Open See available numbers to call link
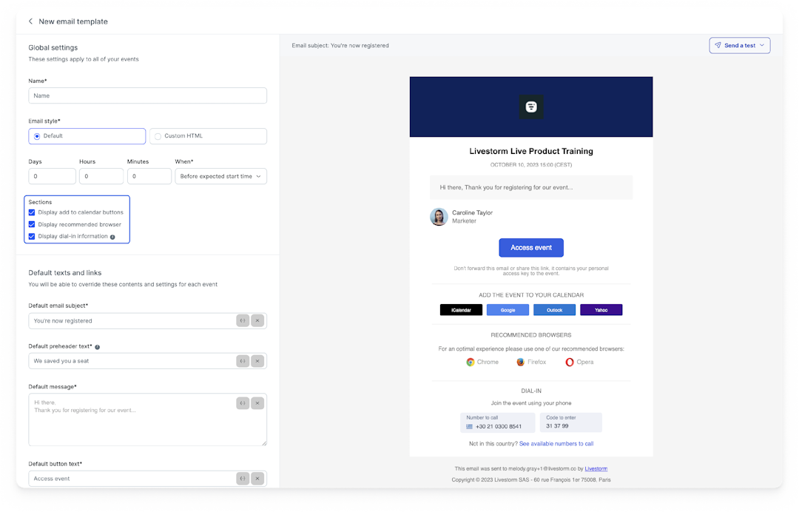 (x=556, y=444)
